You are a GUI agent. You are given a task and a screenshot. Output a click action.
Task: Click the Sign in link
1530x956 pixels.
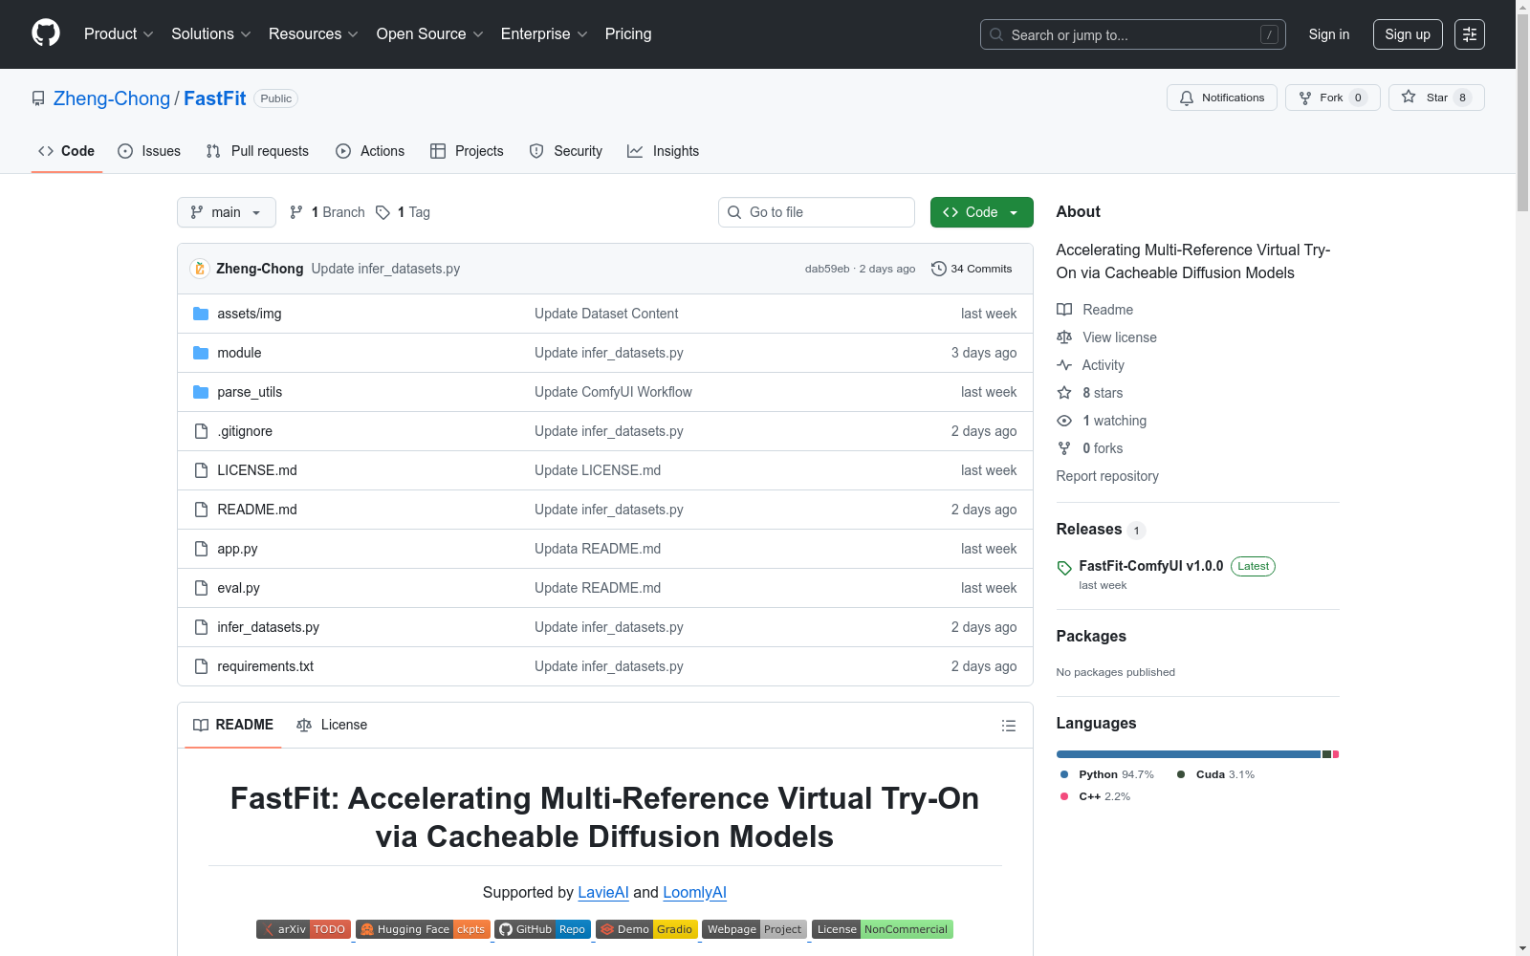click(x=1329, y=34)
